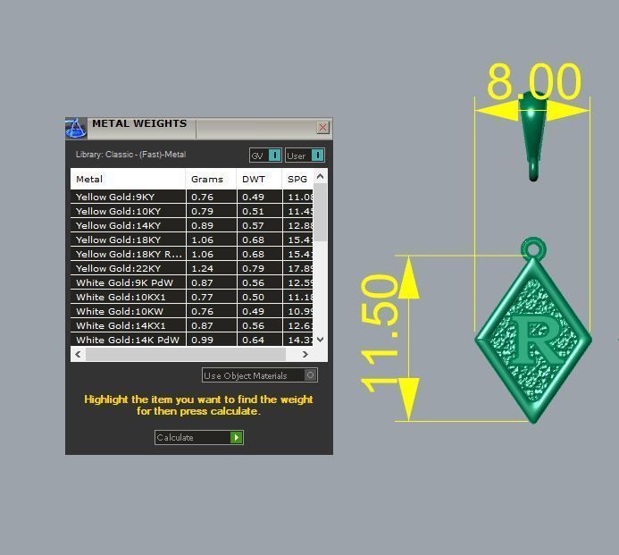Click the metal list scroll up arrow
619x555 pixels.
tap(320, 176)
